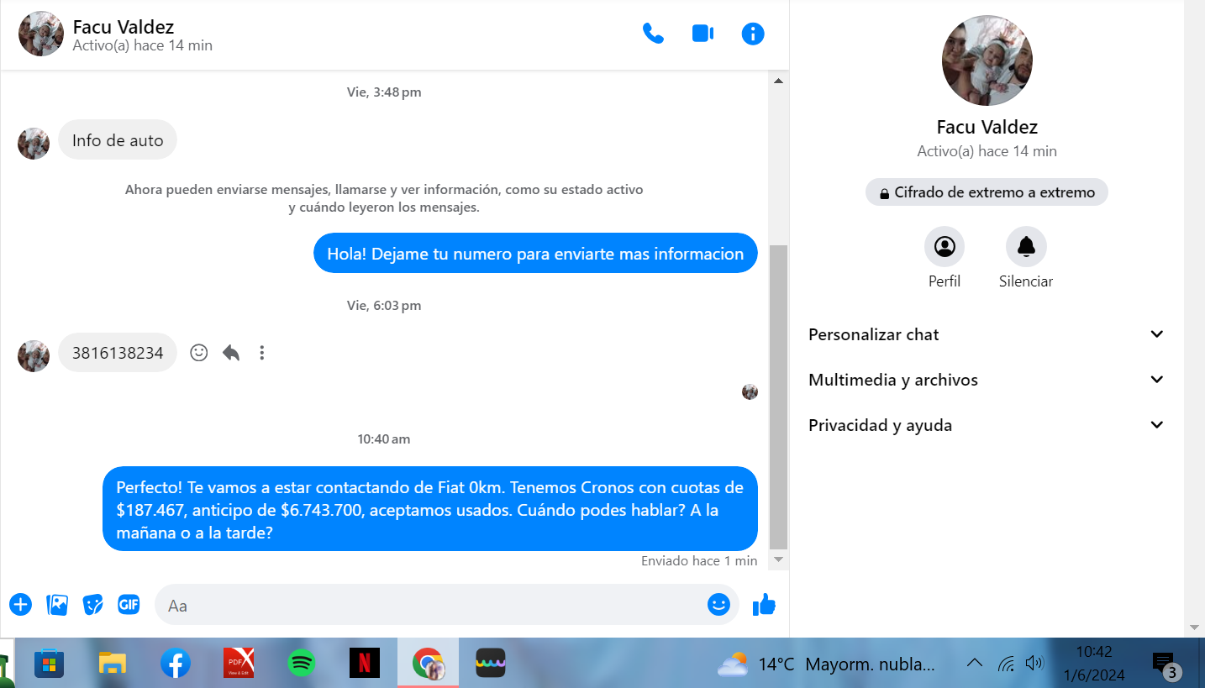Open Wi-Fi network settings in tray
The image size is (1205, 688).
pyautogui.click(x=1006, y=664)
